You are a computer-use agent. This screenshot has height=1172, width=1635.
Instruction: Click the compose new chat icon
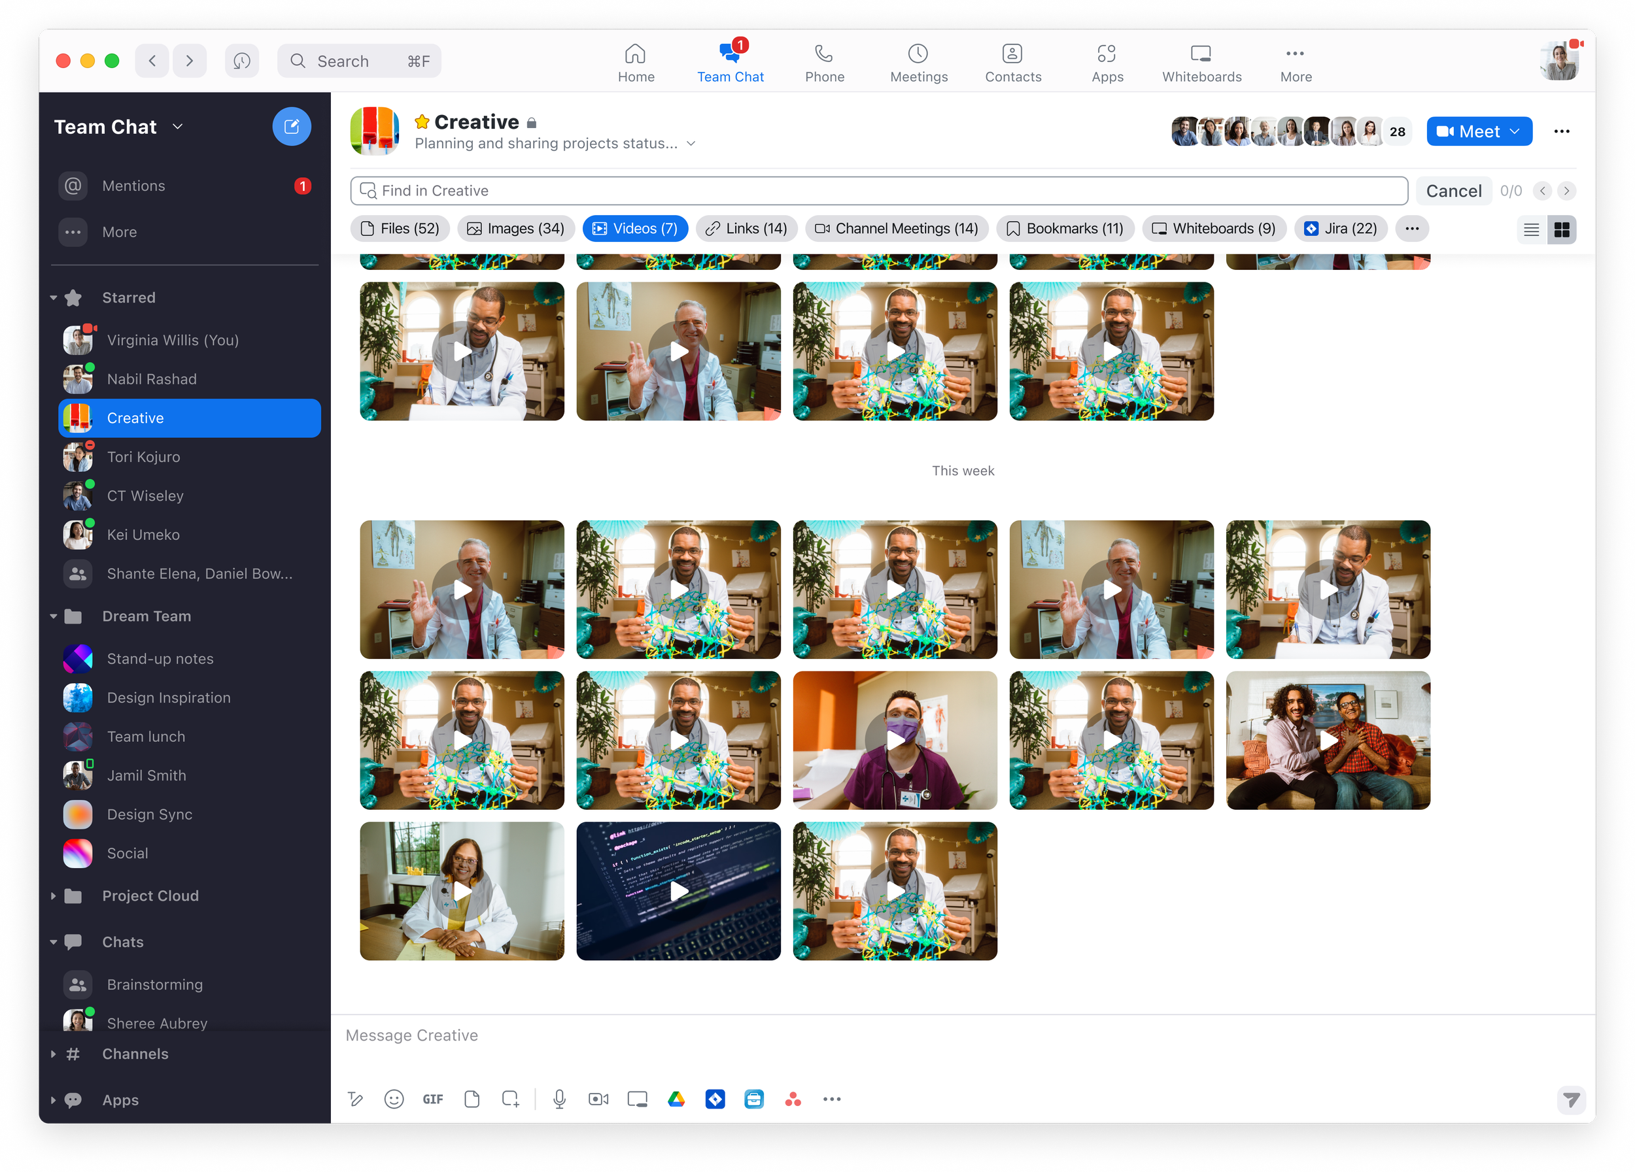[x=291, y=127]
